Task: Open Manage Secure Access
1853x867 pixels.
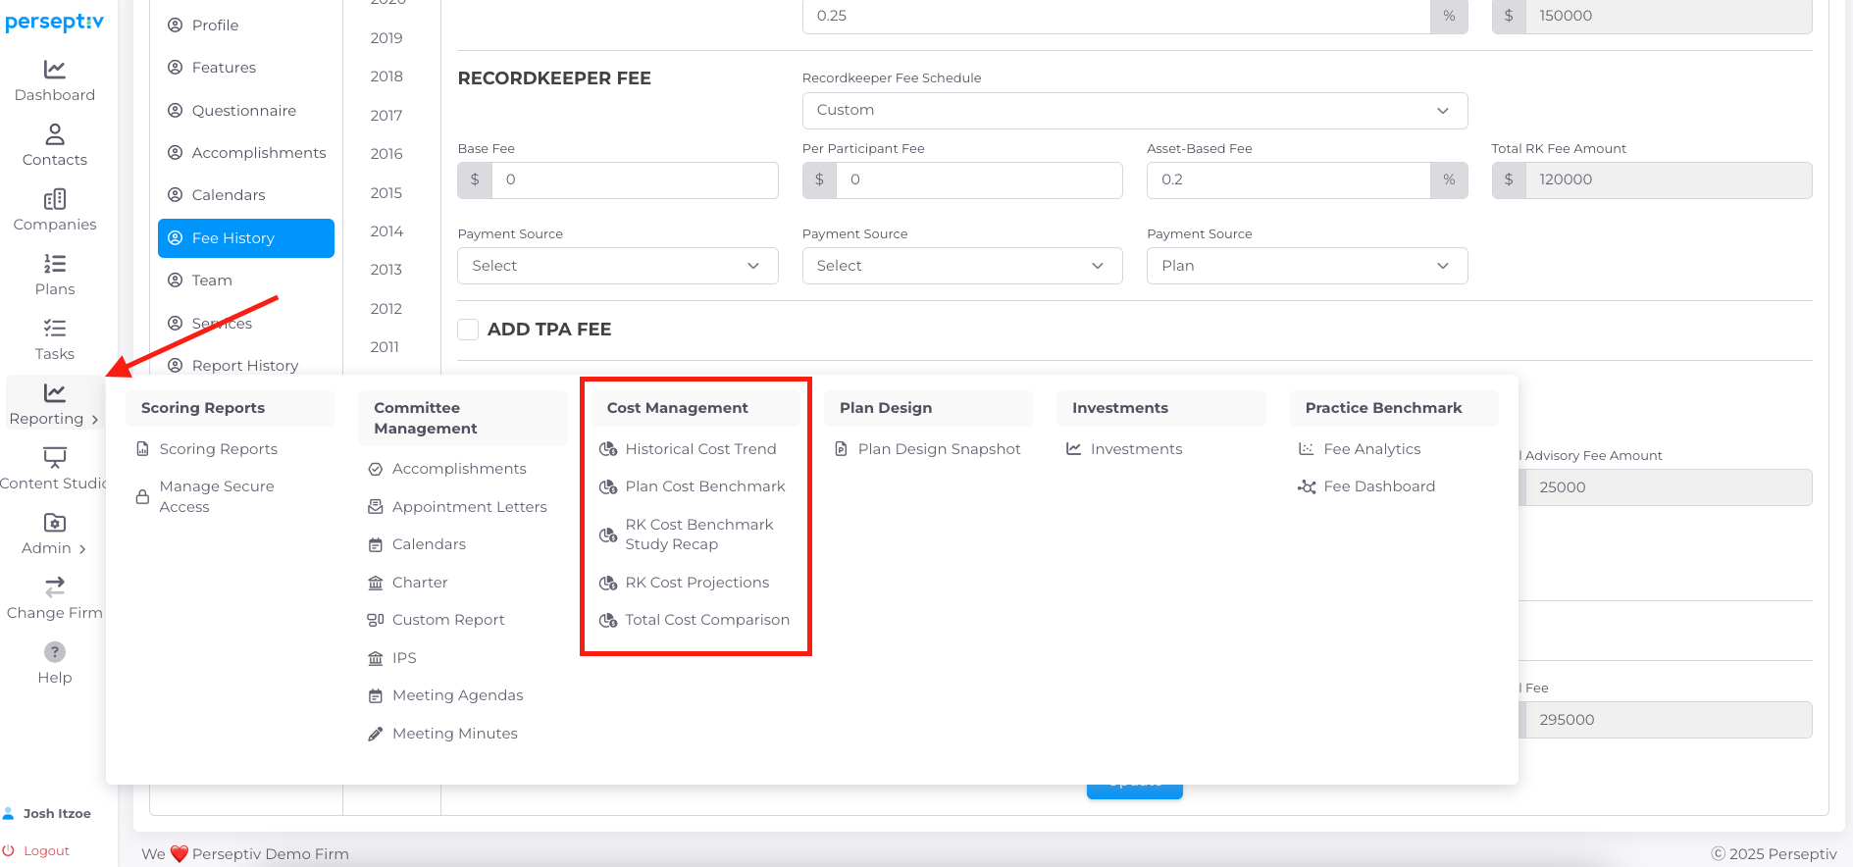Action: tap(217, 497)
